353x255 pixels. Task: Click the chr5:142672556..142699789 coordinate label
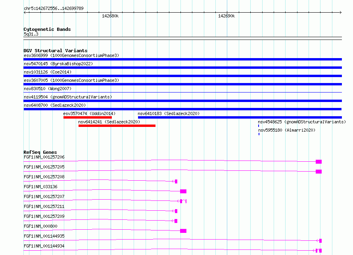point(54,8)
